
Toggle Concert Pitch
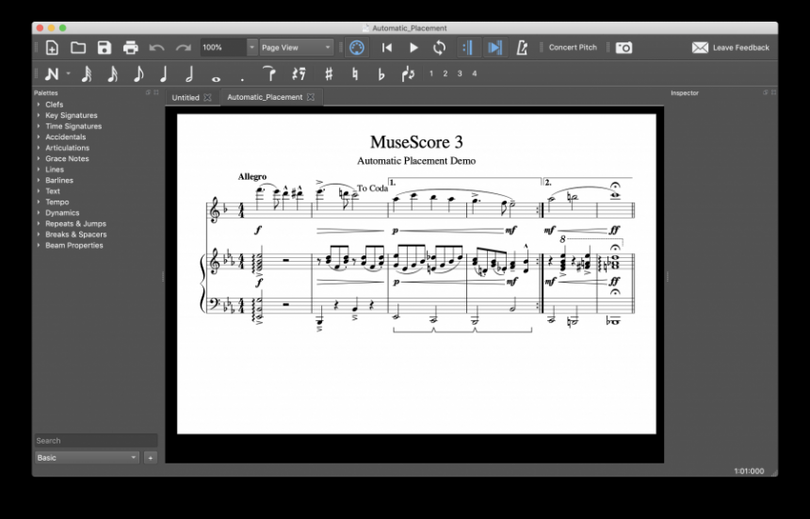(573, 47)
